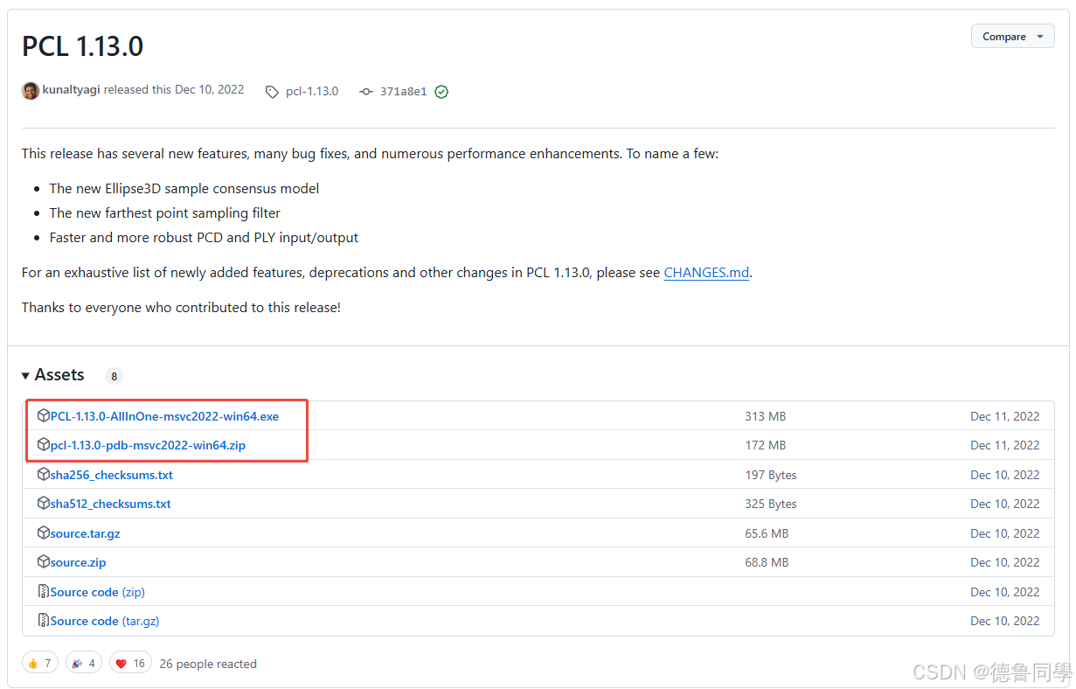
Task: Click the PCL 1.13.0 release title
Action: [x=82, y=45]
